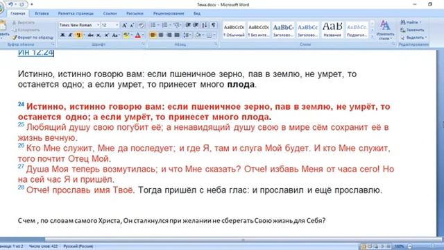
Task: Align paragraph text to the right
Action: pyautogui.click(x=169, y=35)
